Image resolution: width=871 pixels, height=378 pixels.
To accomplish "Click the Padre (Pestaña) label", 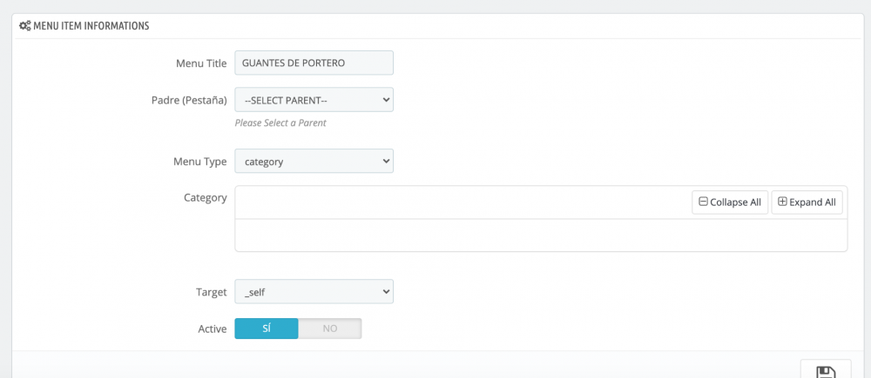I will (189, 100).
